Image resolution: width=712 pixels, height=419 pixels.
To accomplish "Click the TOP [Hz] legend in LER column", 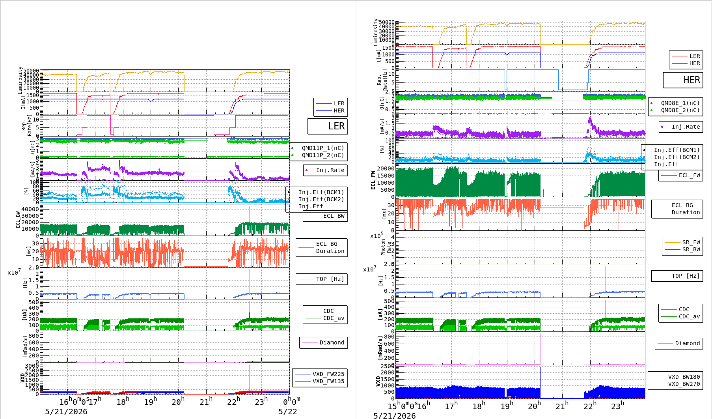I will (322, 279).
